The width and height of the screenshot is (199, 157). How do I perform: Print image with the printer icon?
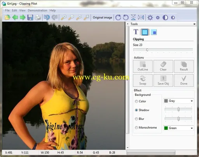tap(38, 17)
